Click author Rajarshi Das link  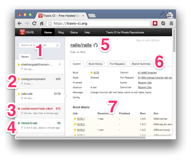[x=145, y=83]
